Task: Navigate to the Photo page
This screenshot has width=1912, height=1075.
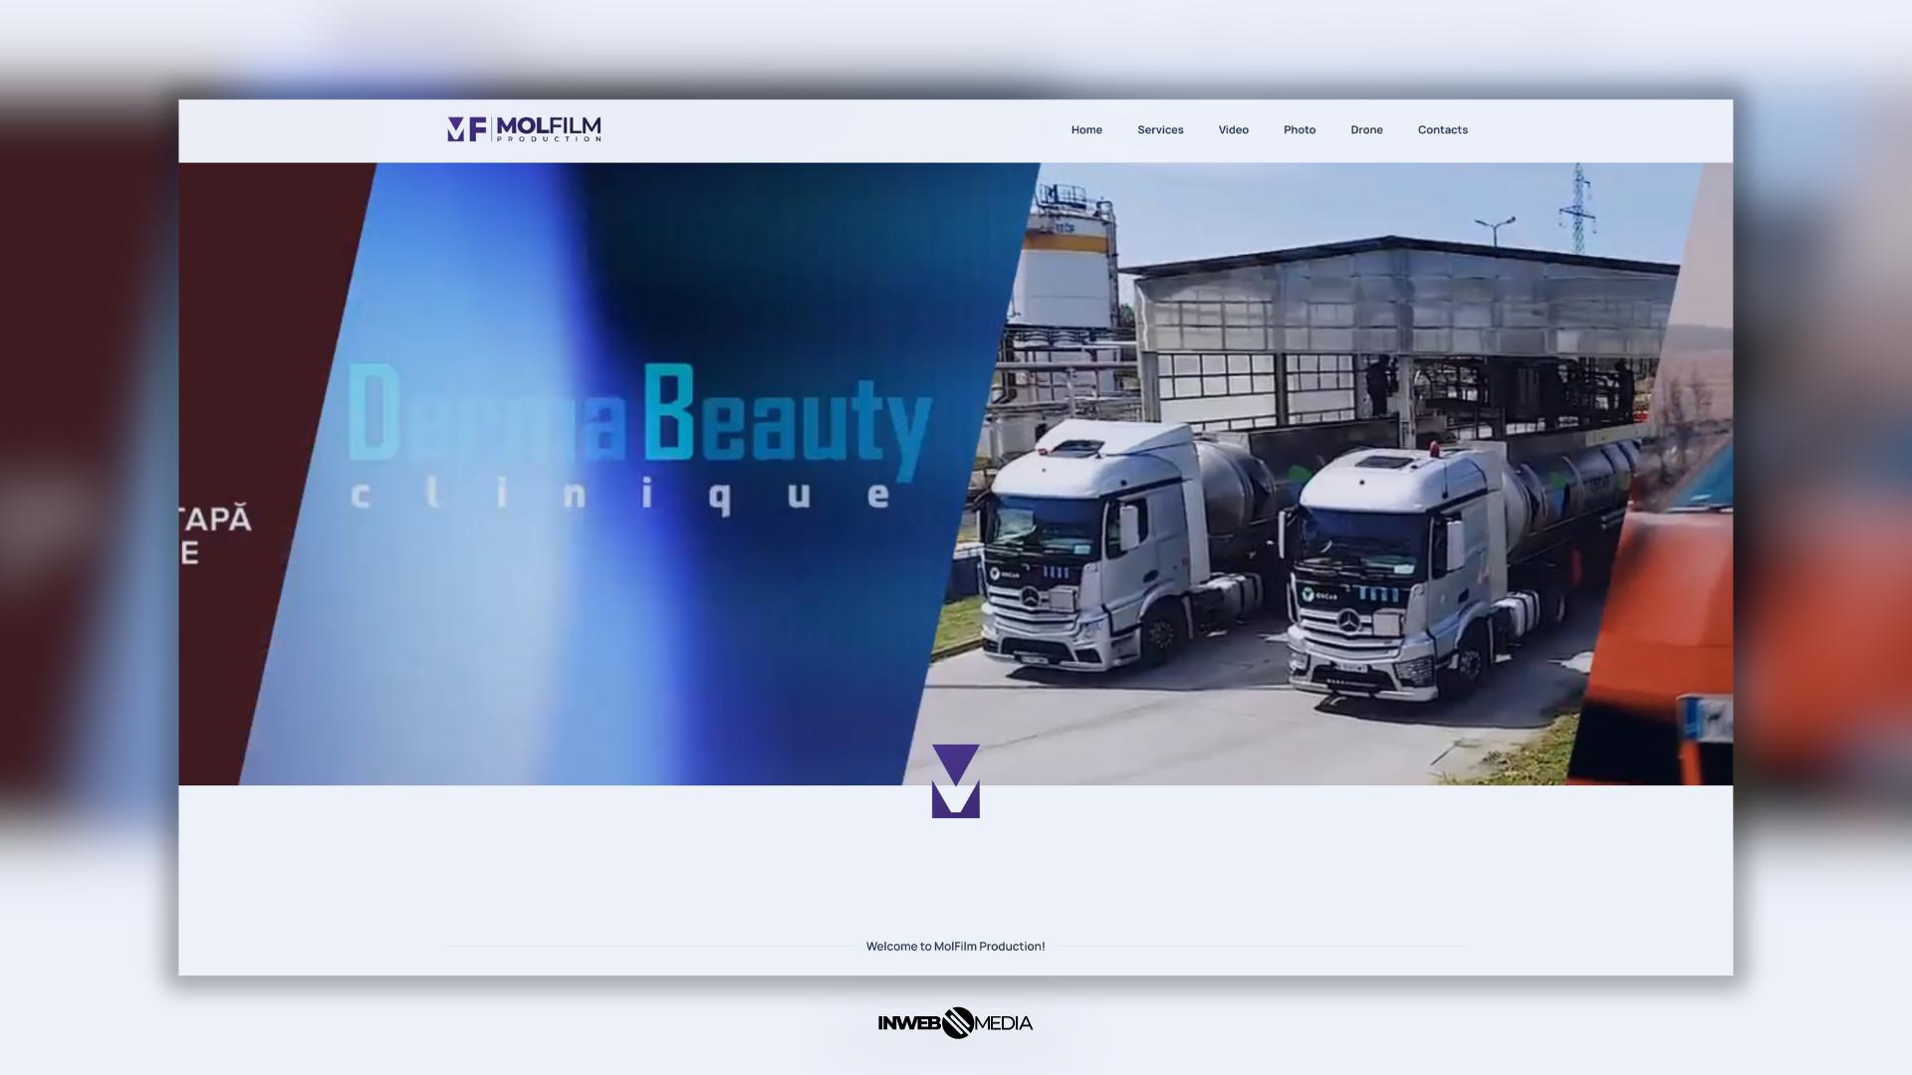Action: (x=1300, y=130)
